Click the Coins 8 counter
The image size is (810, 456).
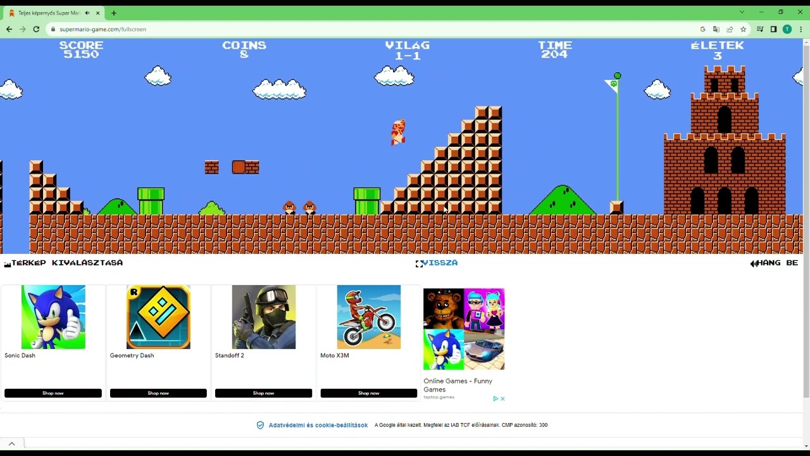(244, 49)
